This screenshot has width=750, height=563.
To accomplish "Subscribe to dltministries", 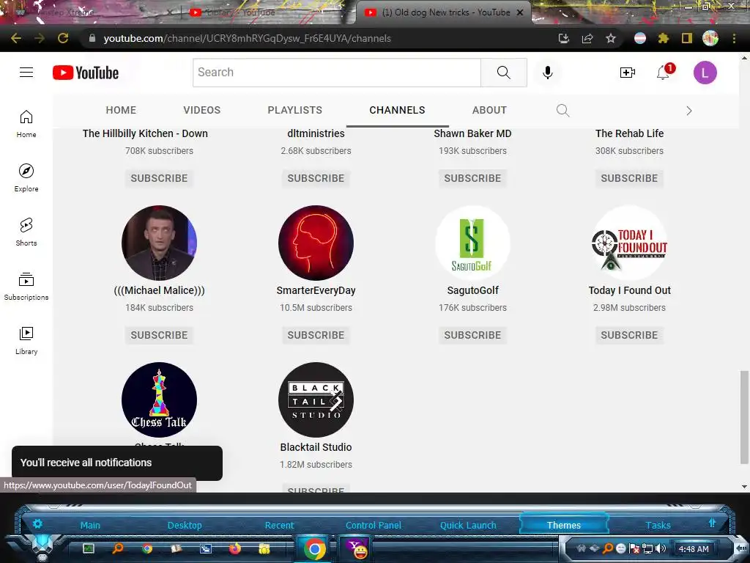I will (x=316, y=178).
